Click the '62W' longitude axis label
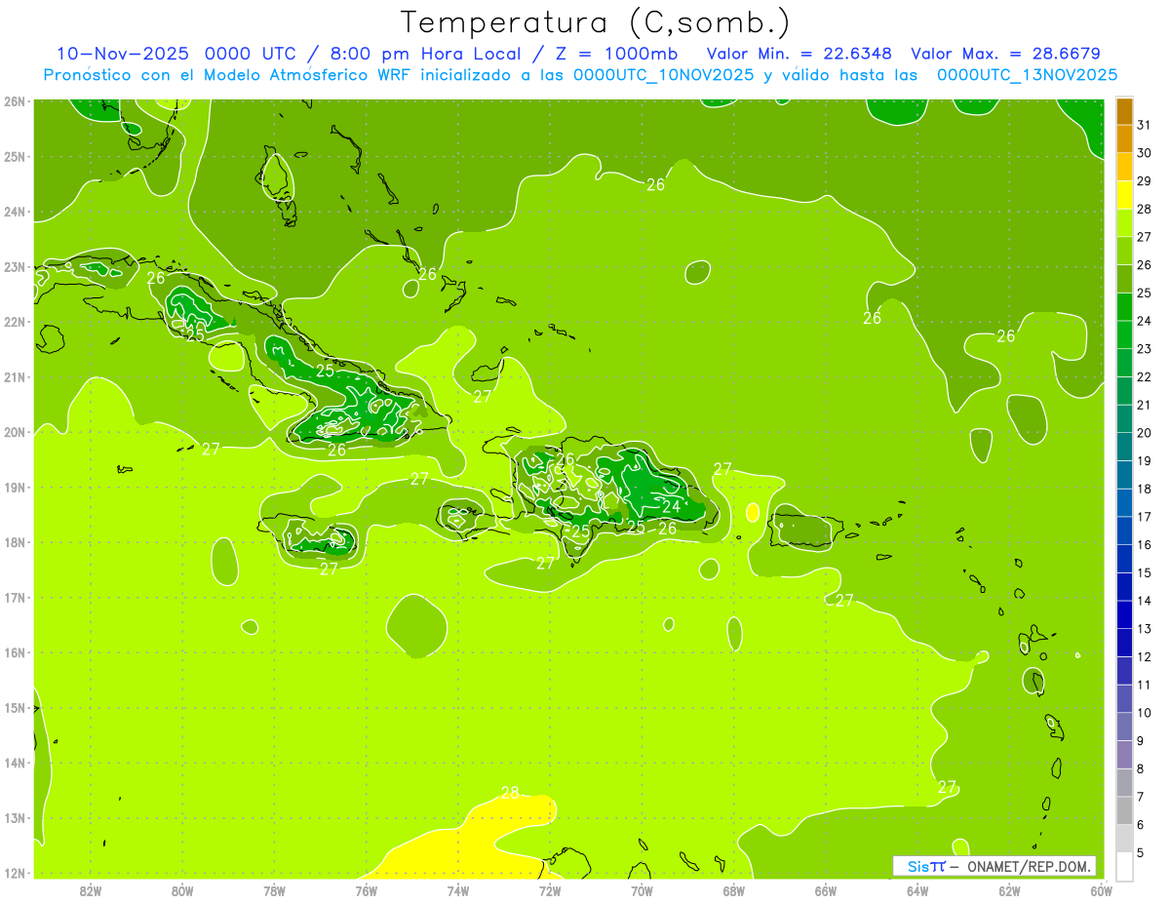This screenshot has width=1170, height=904. point(1009,890)
